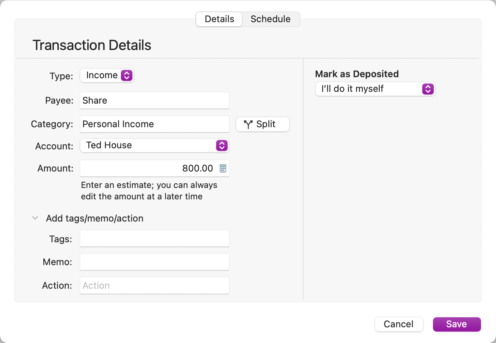Screen dimensions: 496x343
Task: Click the empty Tags field
Action: point(154,238)
